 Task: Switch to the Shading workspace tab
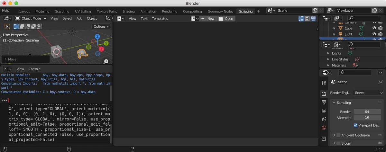tap(129, 11)
